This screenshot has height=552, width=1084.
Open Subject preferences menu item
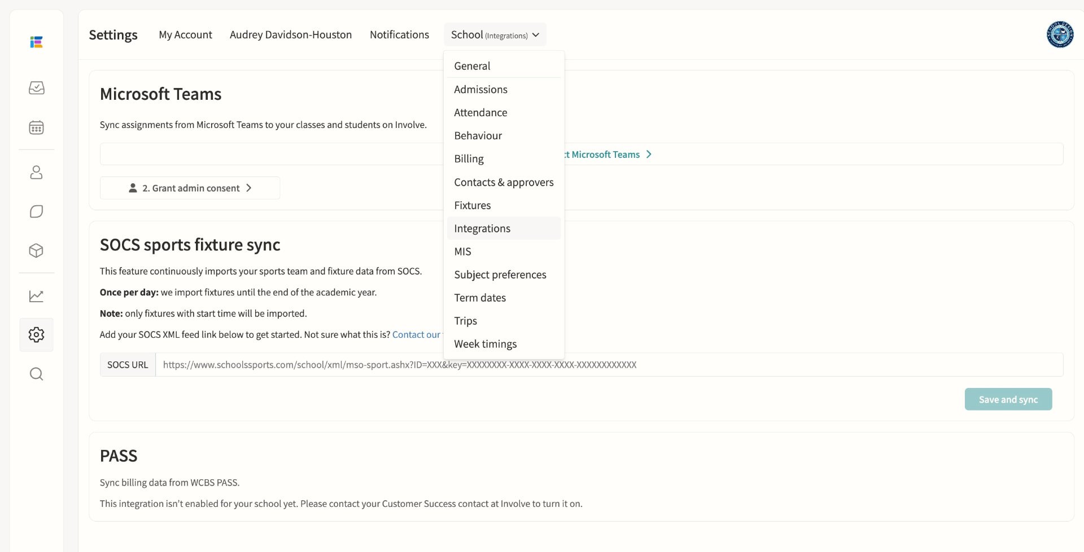pyautogui.click(x=504, y=275)
